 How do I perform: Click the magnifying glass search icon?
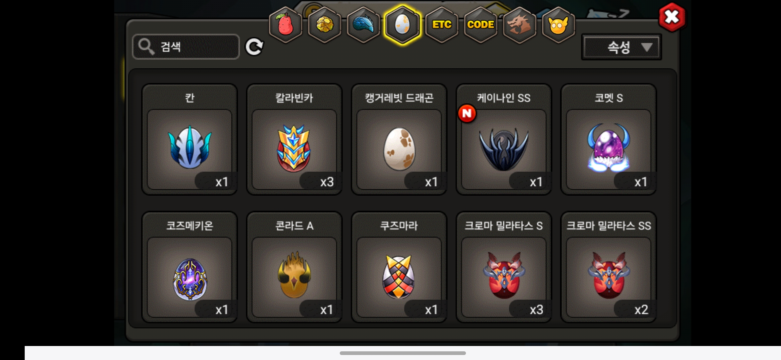coord(146,46)
